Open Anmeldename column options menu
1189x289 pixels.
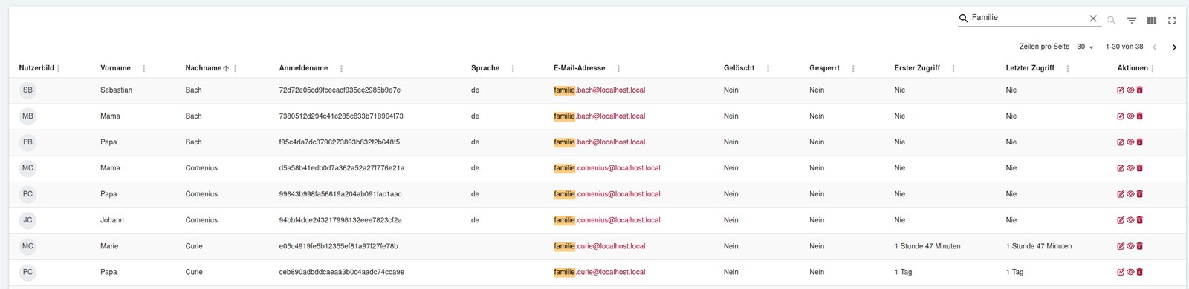click(x=341, y=68)
